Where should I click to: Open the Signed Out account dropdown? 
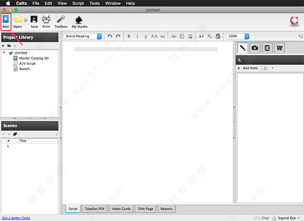(x=286, y=218)
